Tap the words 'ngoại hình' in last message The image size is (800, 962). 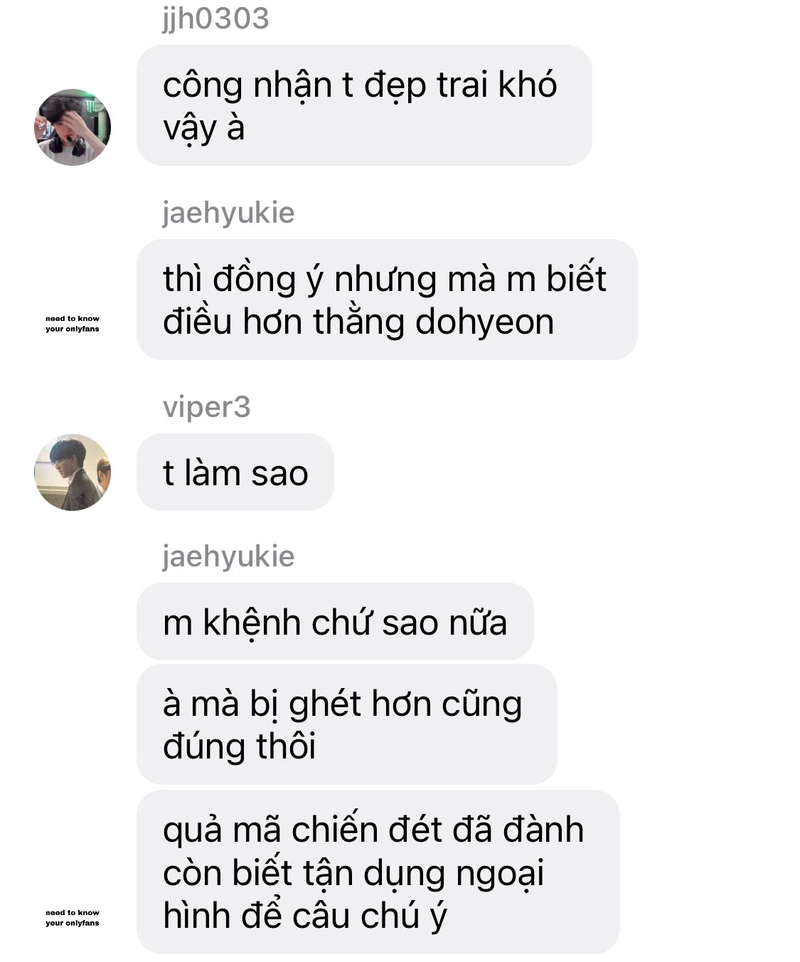point(353,895)
